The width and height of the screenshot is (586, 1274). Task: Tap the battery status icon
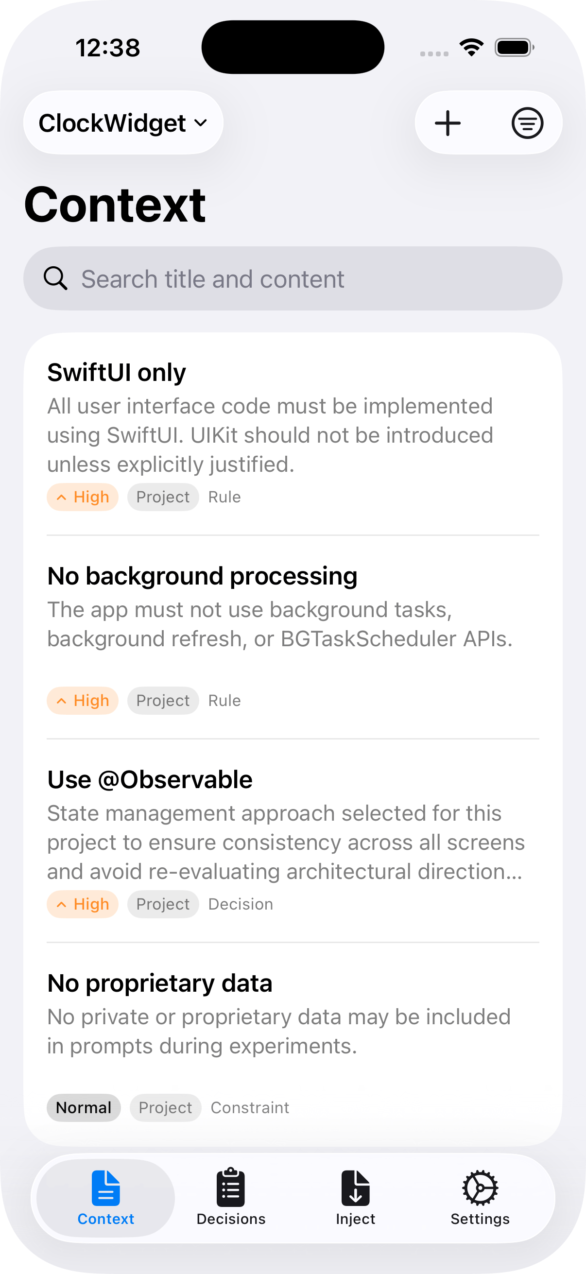tap(514, 48)
